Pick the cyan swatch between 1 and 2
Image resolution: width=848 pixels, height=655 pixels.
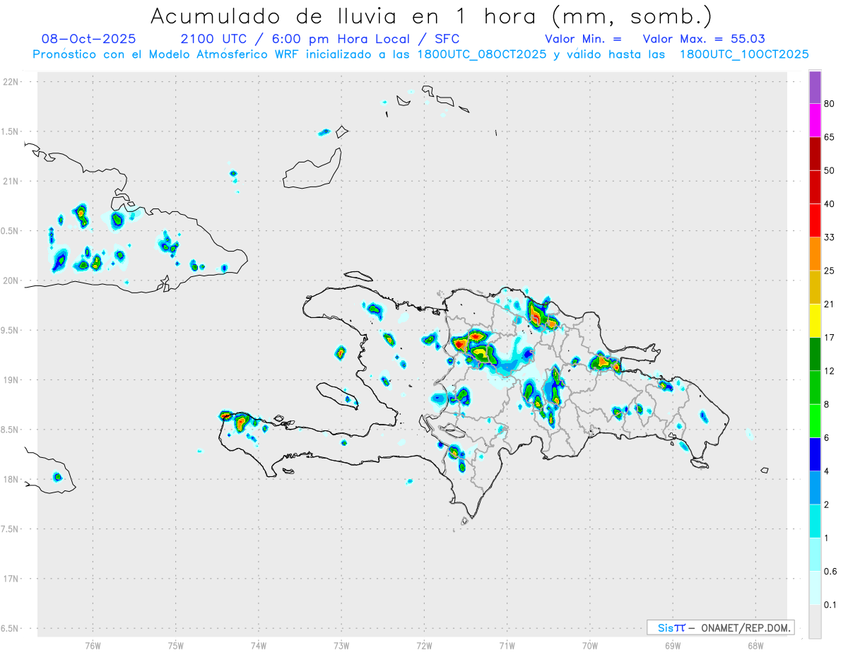[815, 521]
